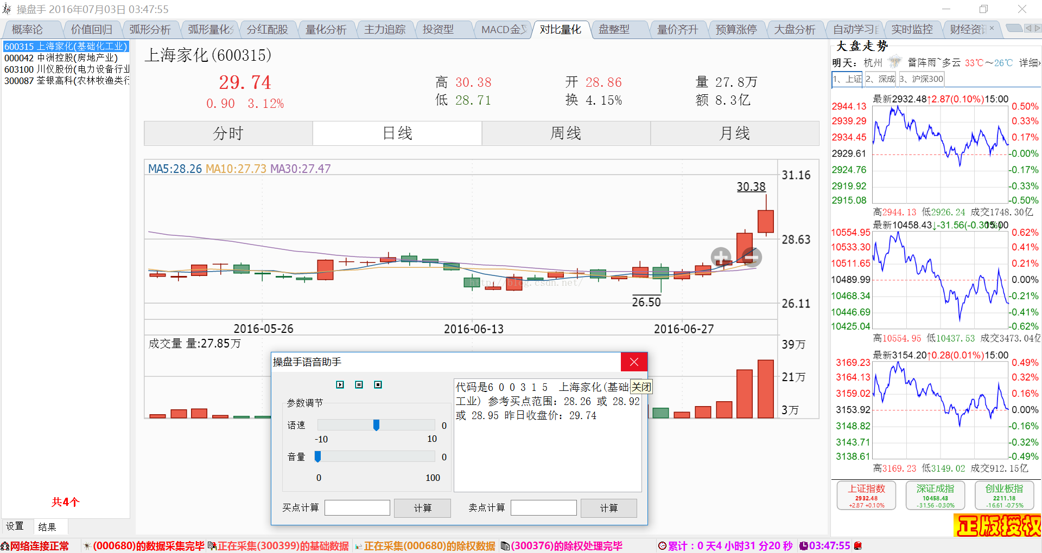Click 计算 next to the sell point field

pos(608,508)
